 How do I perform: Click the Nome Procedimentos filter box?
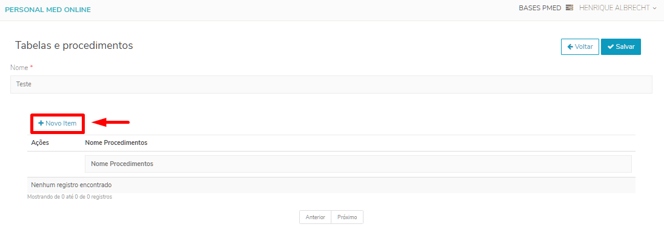point(358,164)
